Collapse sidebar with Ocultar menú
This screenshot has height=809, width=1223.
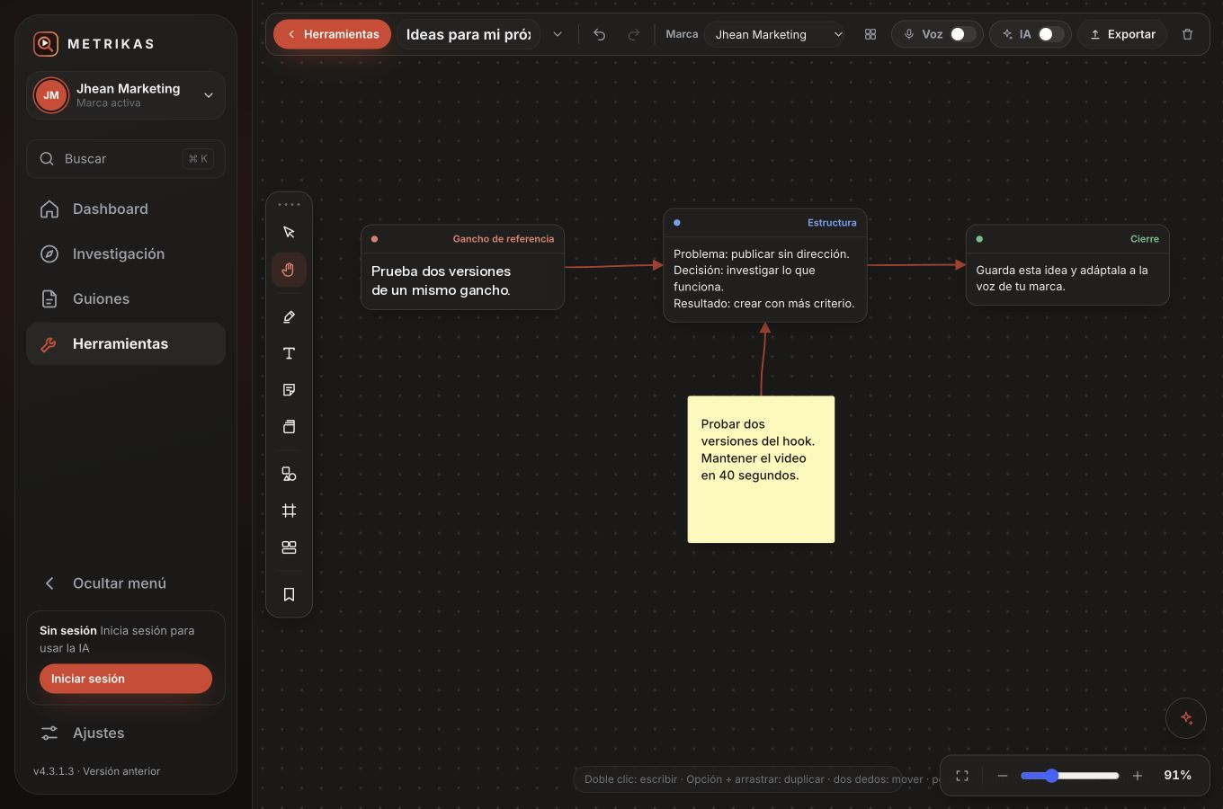coord(126,583)
